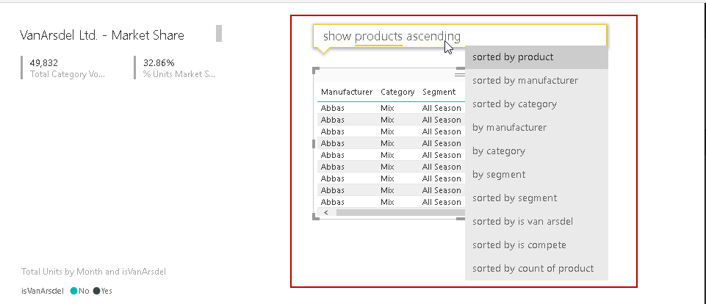Choose "sorted by is van arsdel" suggestion
The image size is (706, 304).
click(522, 221)
